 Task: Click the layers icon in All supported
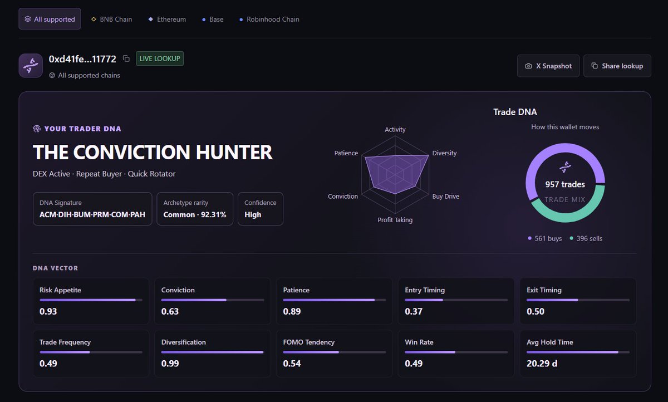point(28,19)
